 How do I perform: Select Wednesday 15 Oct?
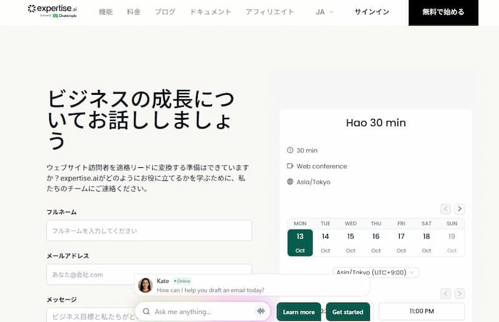[x=351, y=243]
